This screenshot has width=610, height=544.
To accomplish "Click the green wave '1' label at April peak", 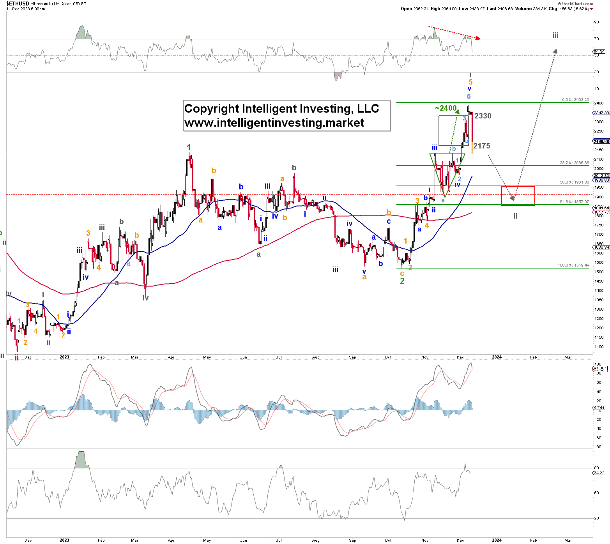I will (x=189, y=147).
